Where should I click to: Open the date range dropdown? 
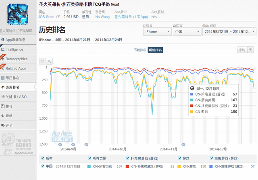[x=229, y=31]
